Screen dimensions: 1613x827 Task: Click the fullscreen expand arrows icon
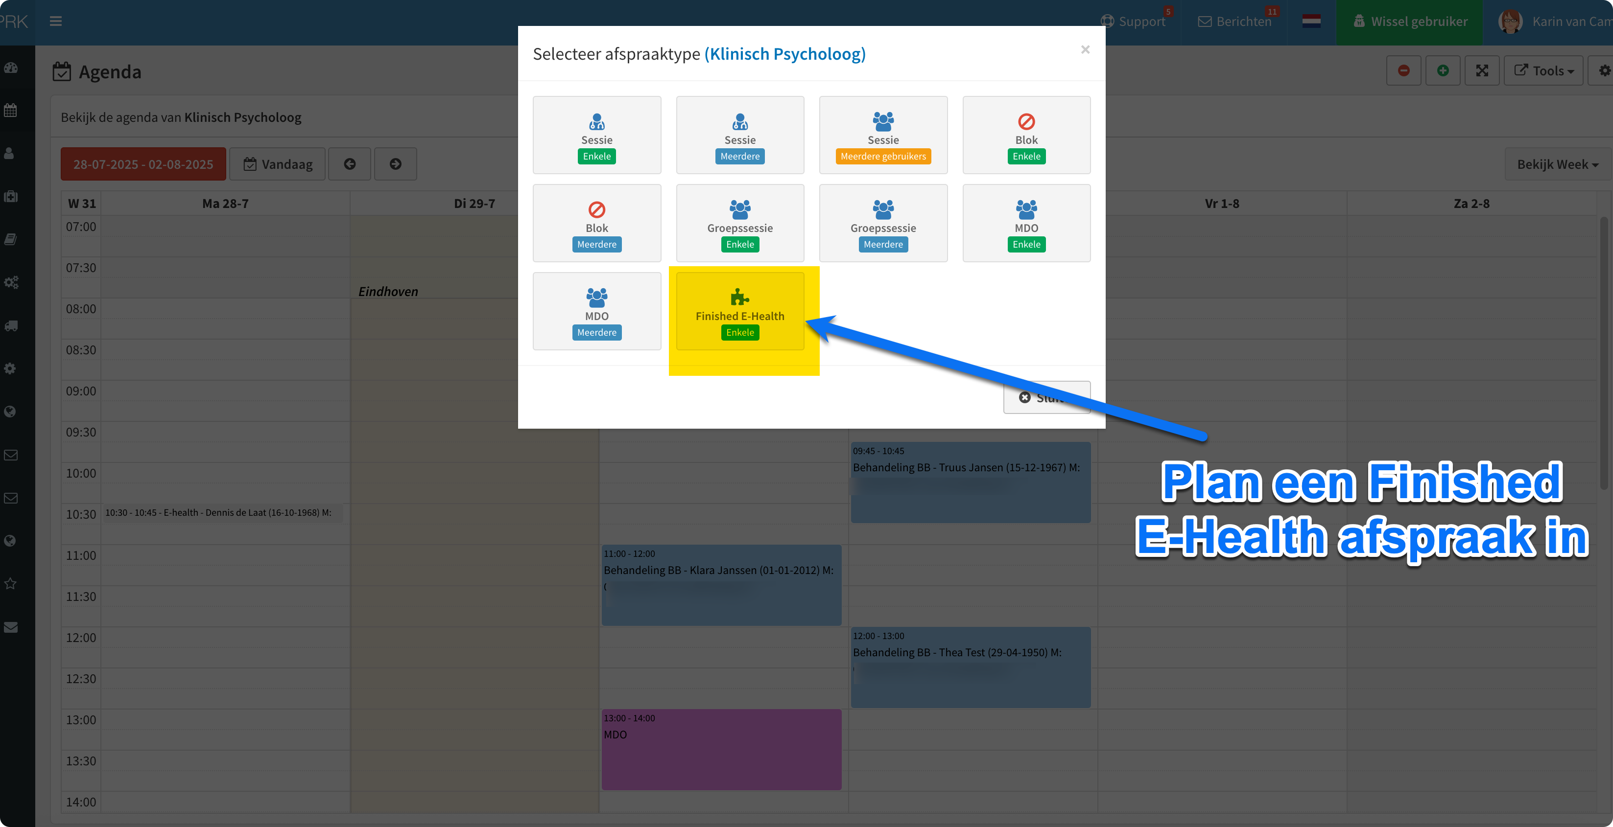1482,70
